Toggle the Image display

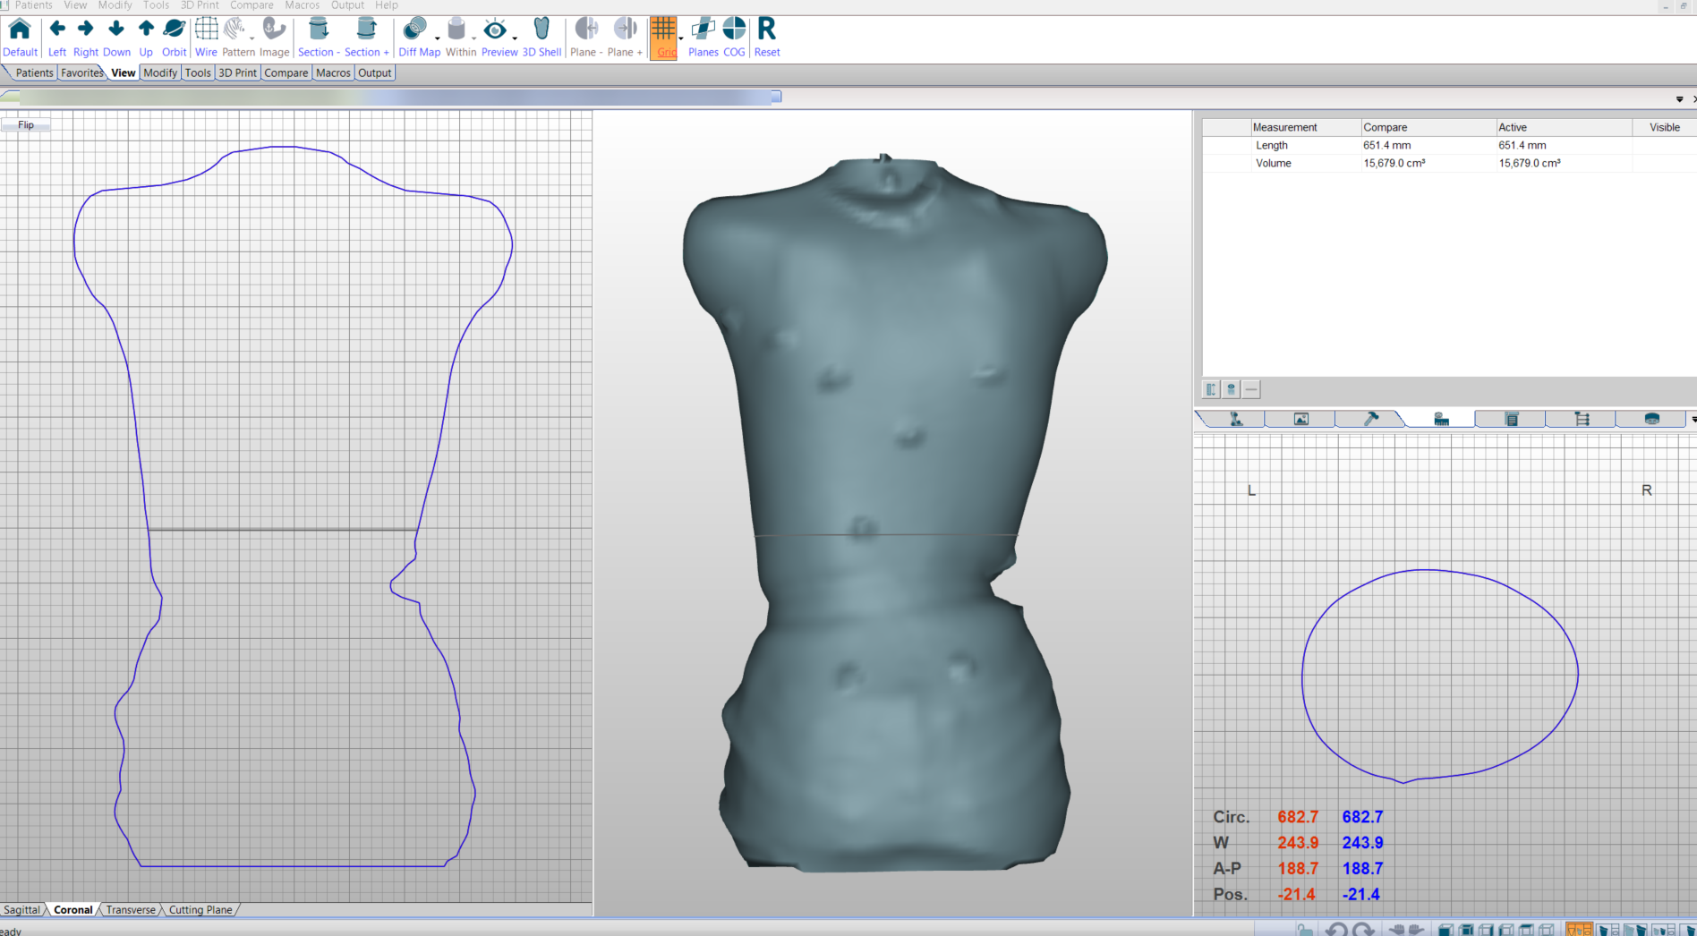tap(275, 37)
